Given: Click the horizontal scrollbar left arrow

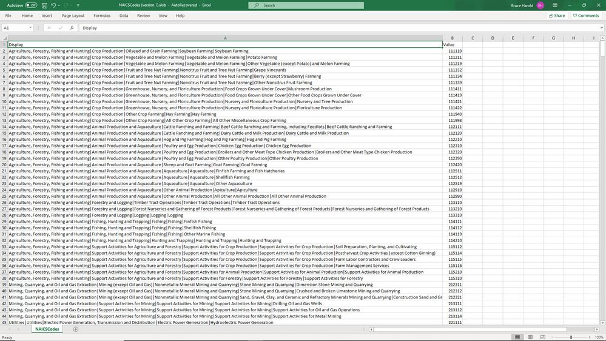Looking at the screenshot, I should tap(371, 329).
